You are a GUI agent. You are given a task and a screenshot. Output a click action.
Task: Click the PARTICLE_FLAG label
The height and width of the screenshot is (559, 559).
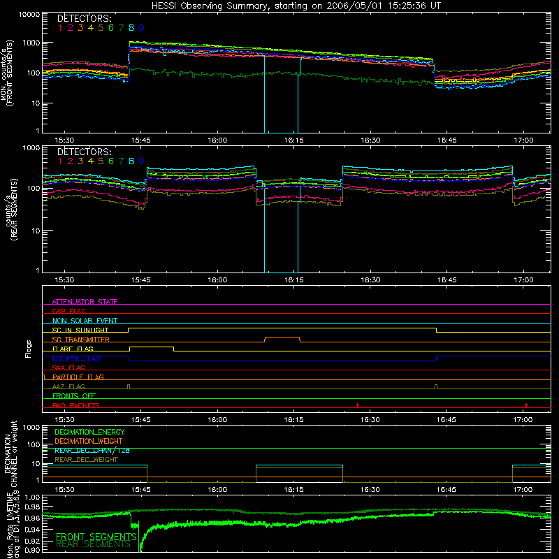tap(78, 377)
